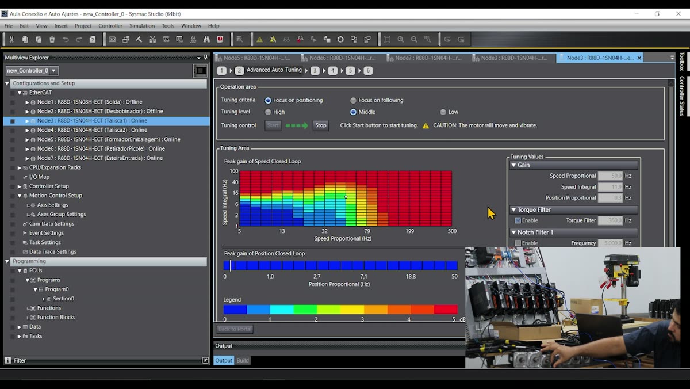Screen dimensions: 690x389
Task: Click the Redo arrow in the toolbar
Action: [x=79, y=39]
